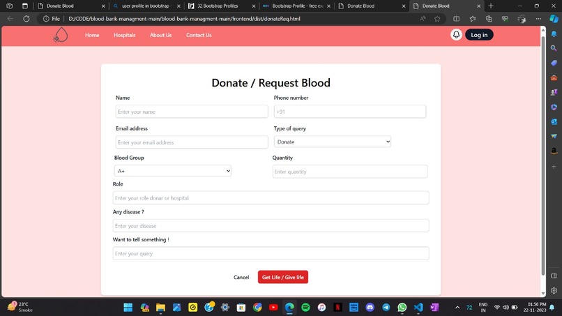Image resolution: width=562 pixels, height=316 pixels.
Task: Open the notification bell in navbar
Action: click(x=456, y=35)
